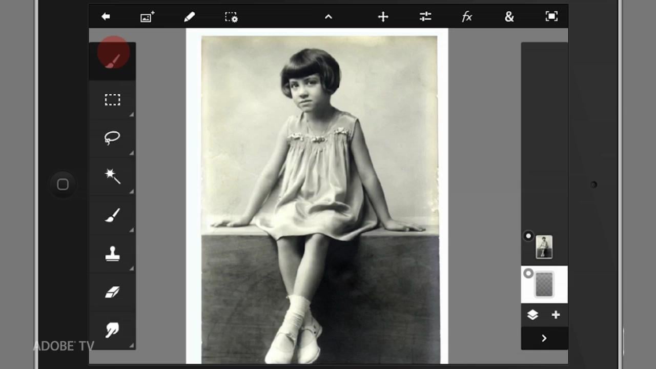Viewport: 656px width, 369px height.
Task: Expand the layer options panel
Action: tap(544, 338)
